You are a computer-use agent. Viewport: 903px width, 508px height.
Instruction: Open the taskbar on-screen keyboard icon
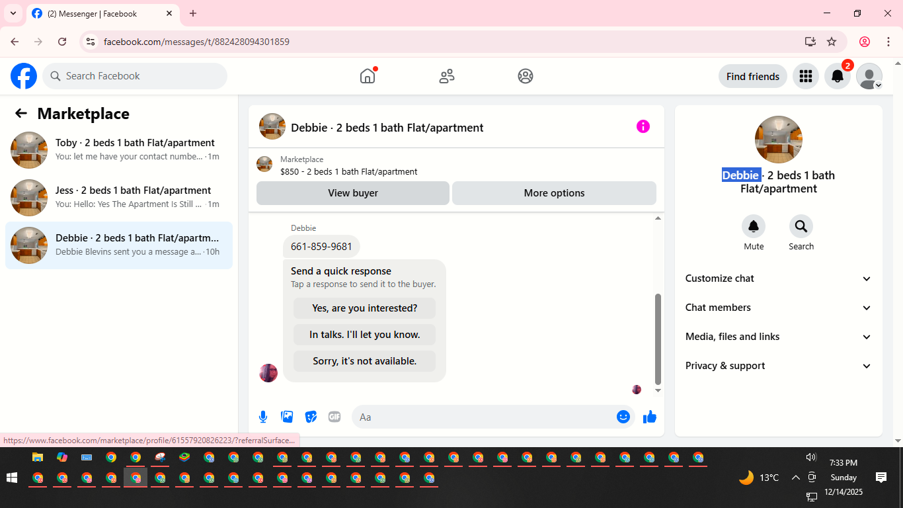87,457
